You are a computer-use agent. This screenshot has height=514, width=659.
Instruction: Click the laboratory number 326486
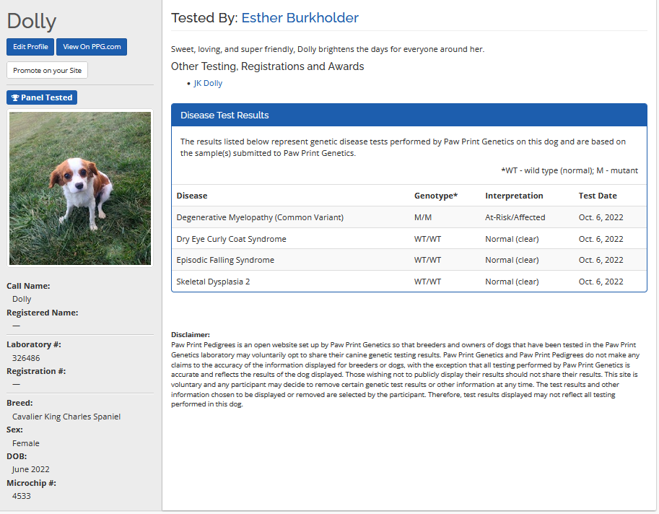point(26,358)
